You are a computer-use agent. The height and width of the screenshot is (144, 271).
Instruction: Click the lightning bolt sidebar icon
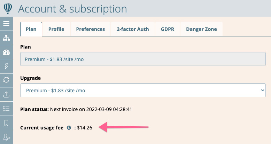coord(6,66)
